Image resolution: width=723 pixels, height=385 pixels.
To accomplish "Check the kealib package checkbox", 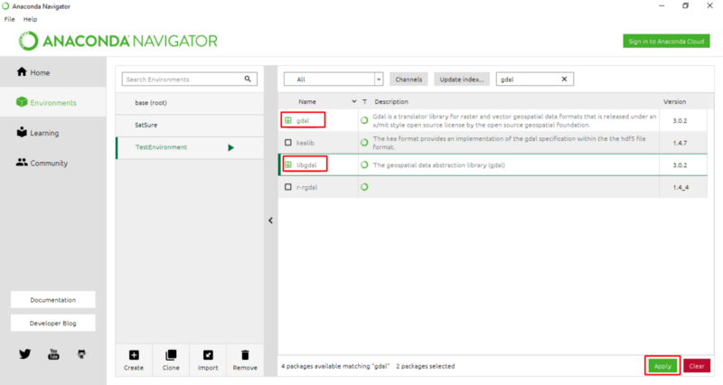I will (x=288, y=143).
